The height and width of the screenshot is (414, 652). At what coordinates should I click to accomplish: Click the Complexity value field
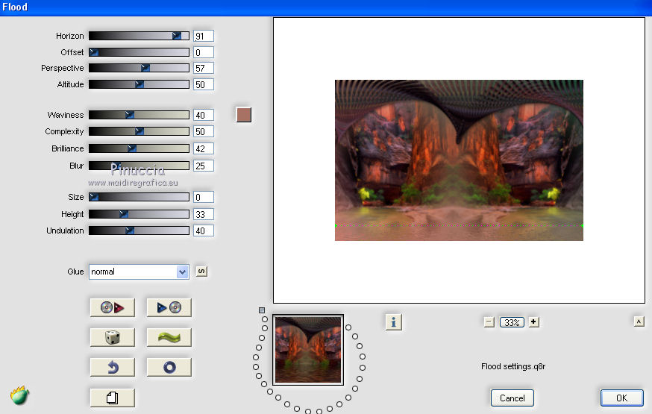(204, 132)
